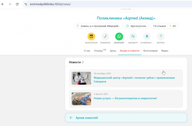Click the В избранное bookmark icon
Screen dimensions: 192x126
147,36
